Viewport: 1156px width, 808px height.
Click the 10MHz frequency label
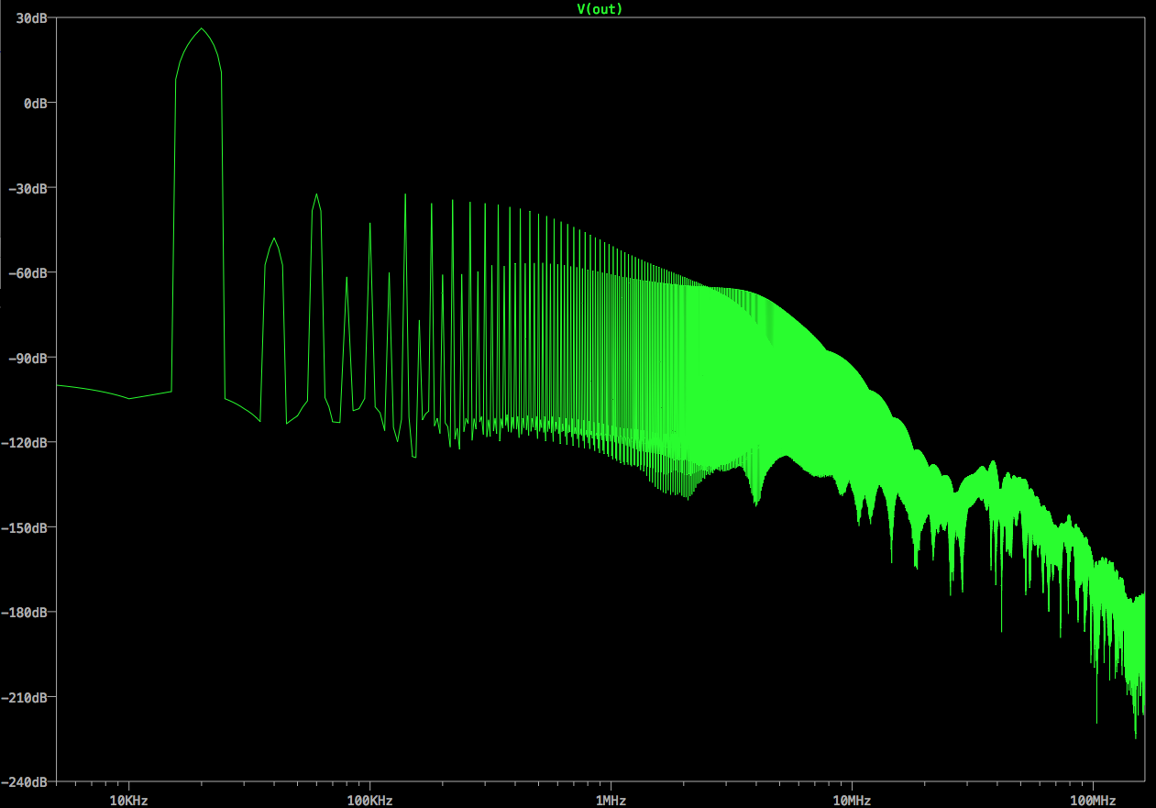[x=852, y=801]
